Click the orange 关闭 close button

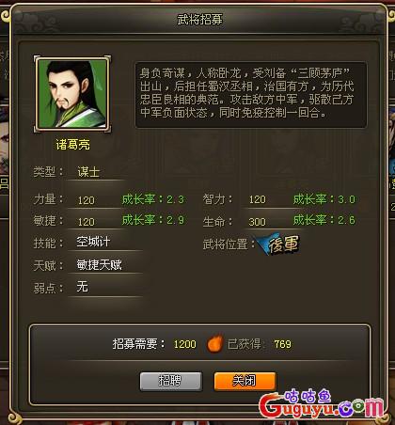tap(245, 381)
